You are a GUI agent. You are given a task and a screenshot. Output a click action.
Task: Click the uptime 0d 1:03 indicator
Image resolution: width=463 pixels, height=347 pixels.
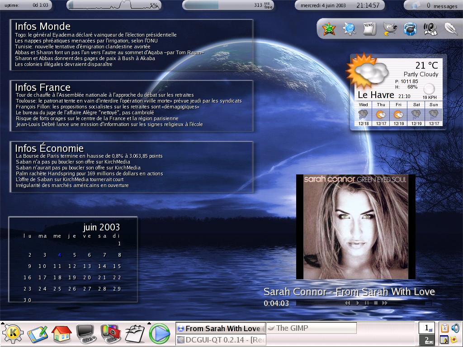point(26,5)
